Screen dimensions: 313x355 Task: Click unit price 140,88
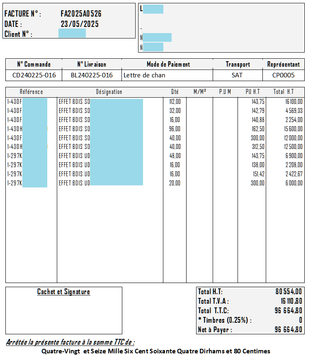tap(258, 120)
